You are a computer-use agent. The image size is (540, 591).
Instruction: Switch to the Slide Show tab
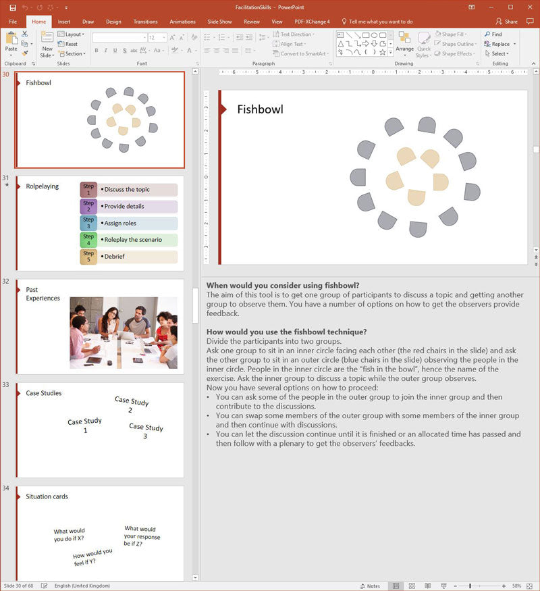[x=219, y=22]
